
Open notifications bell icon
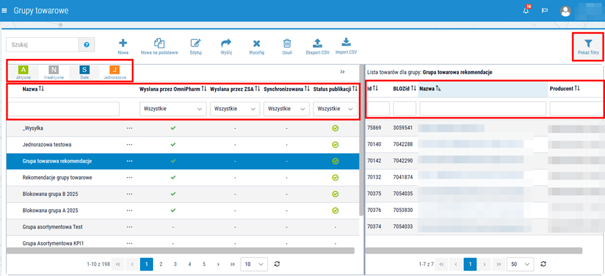coord(526,11)
